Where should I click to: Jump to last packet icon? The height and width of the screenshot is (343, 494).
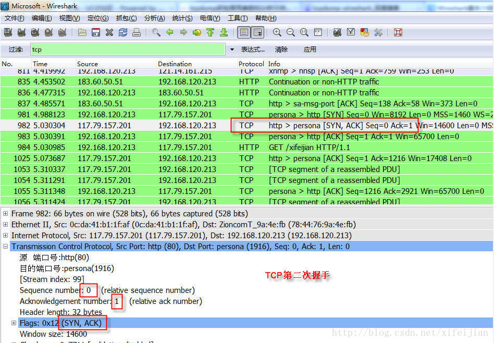(x=224, y=32)
